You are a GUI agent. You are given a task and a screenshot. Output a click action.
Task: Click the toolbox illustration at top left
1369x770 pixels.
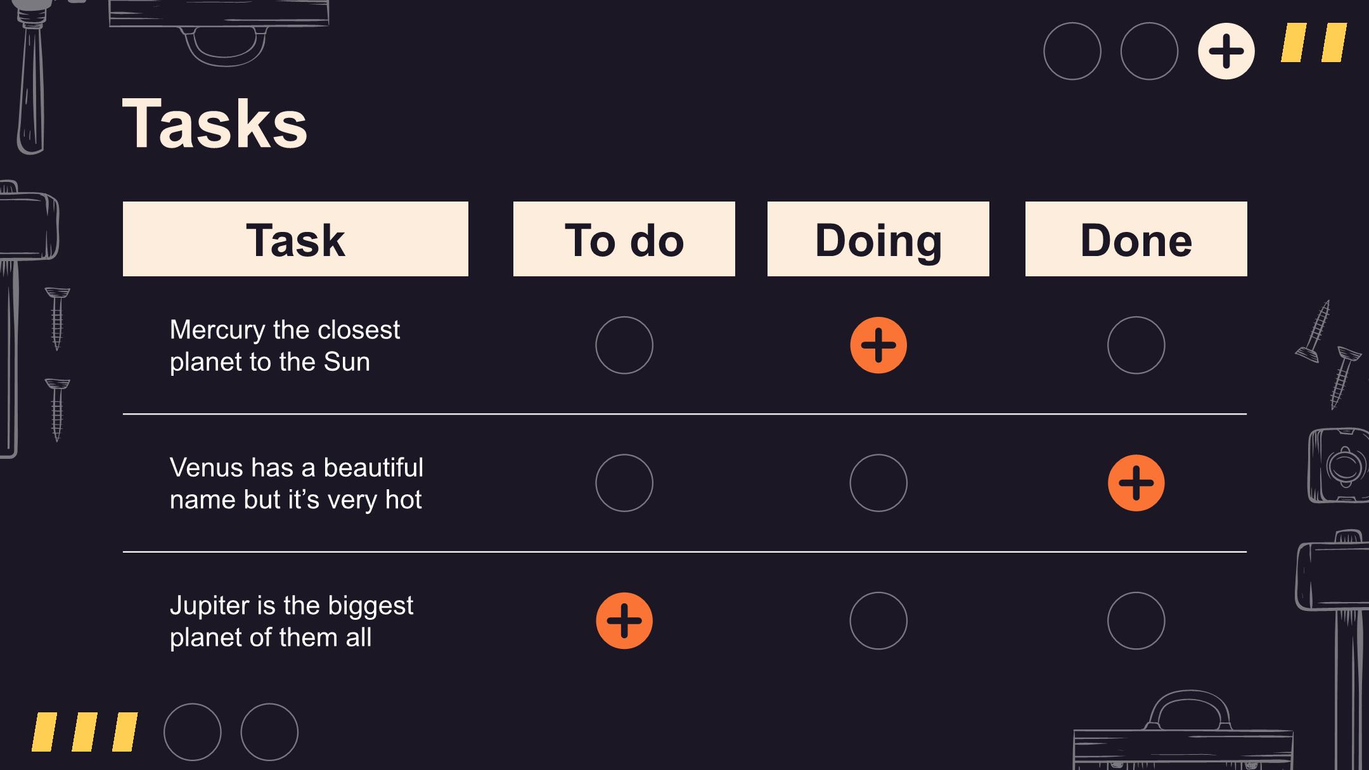pos(219,32)
